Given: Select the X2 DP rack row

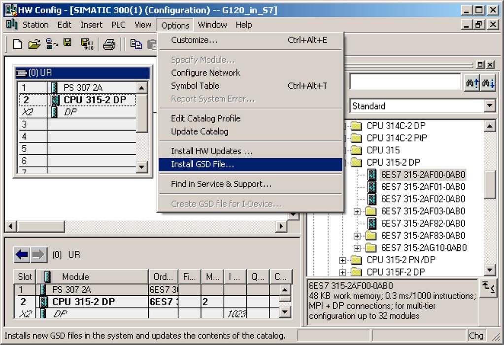Looking at the screenshot, I should coord(77,112).
